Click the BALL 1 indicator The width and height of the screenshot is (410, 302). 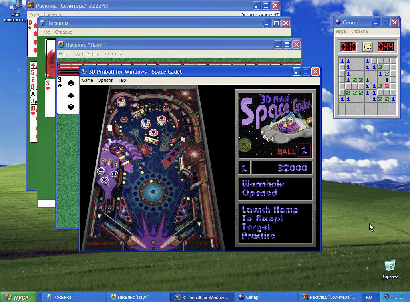pos(293,151)
